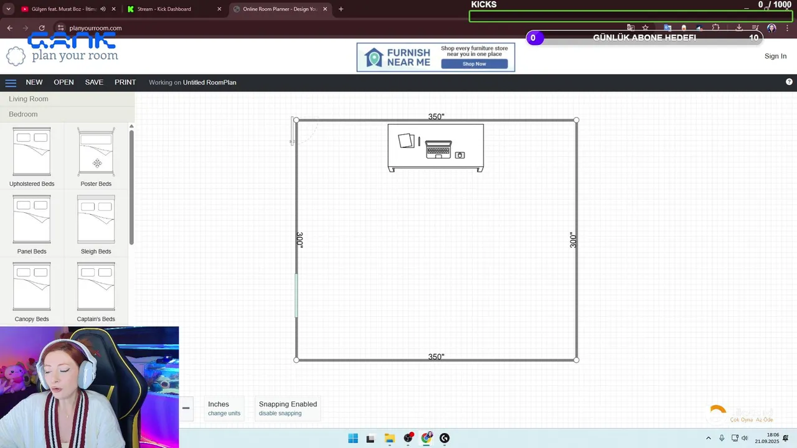The height and width of the screenshot is (448, 797).
Task: Close the Kick Dashboard tab
Action: 219,9
